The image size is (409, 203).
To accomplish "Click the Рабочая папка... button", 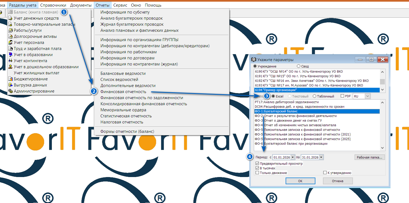I will pos(370,157).
